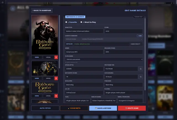Go back to gamepage
This screenshot has height=120, width=177.
[x=42, y=10]
